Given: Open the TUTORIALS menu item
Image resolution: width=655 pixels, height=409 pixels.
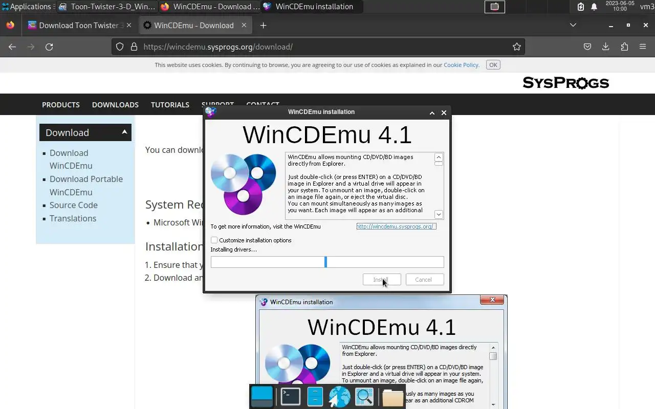Looking at the screenshot, I should pos(170,104).
